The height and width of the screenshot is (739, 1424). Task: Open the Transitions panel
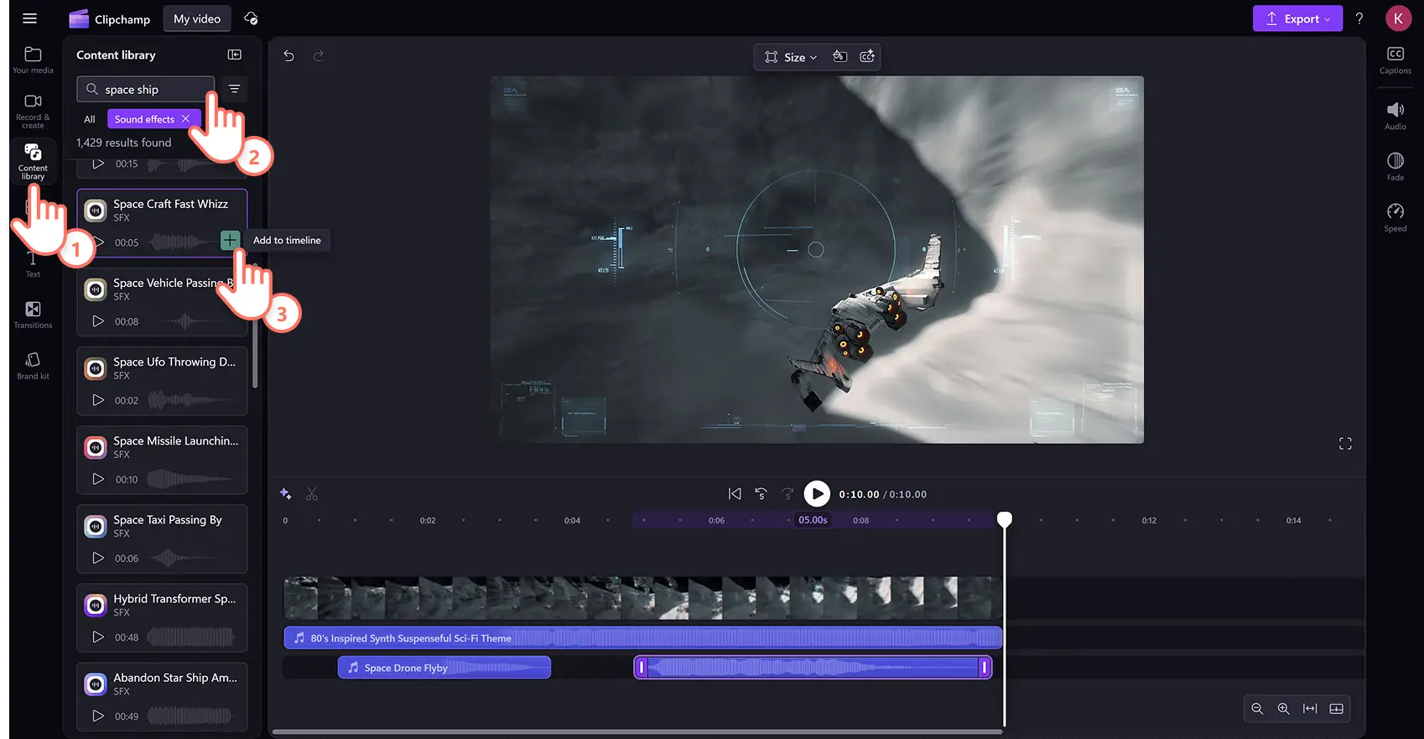(33, 315)
